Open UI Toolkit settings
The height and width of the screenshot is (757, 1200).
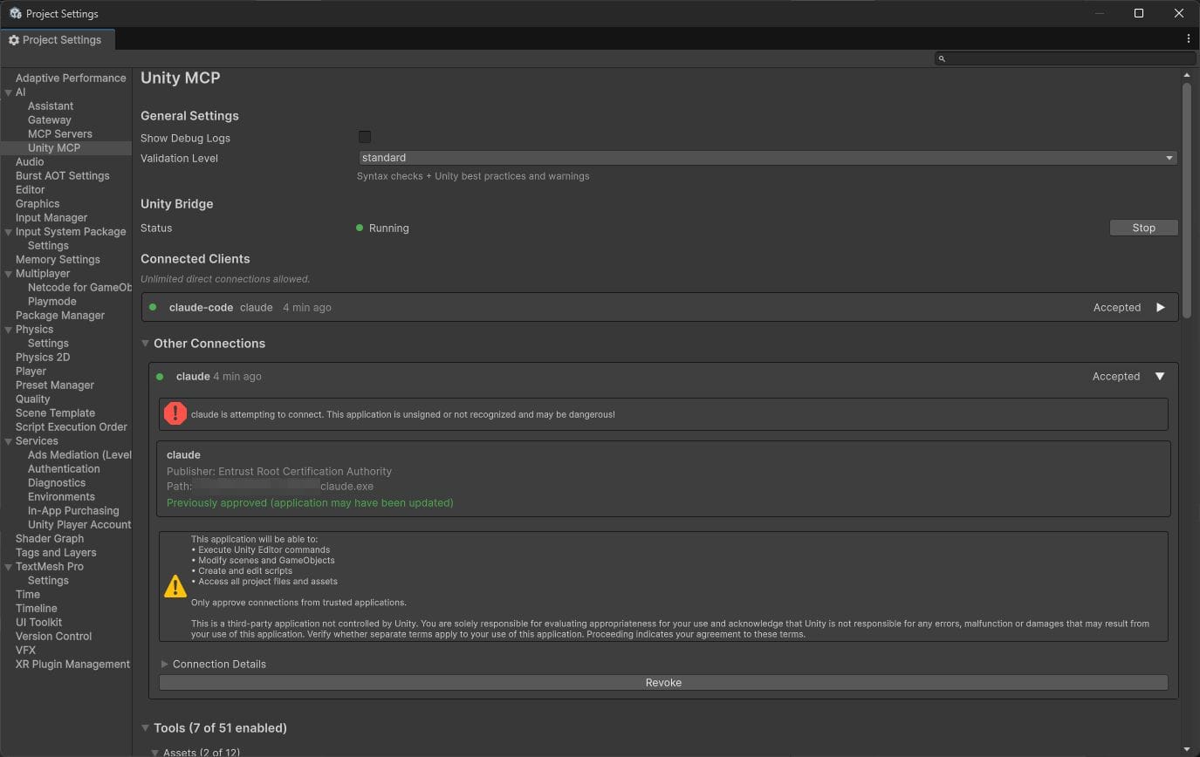39,622
